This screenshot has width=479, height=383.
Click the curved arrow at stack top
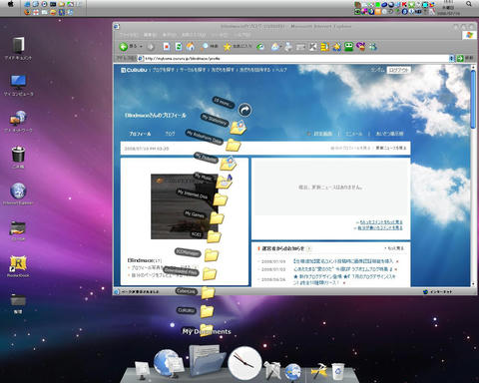coord(244,110)
